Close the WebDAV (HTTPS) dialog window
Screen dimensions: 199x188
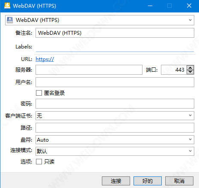189,6
